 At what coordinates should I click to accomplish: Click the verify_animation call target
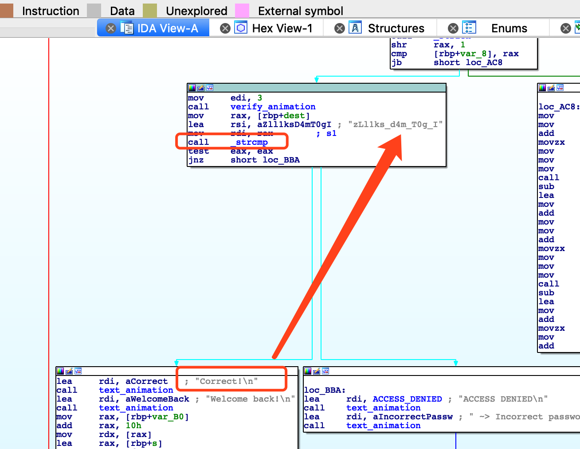[x=273, y=107]
